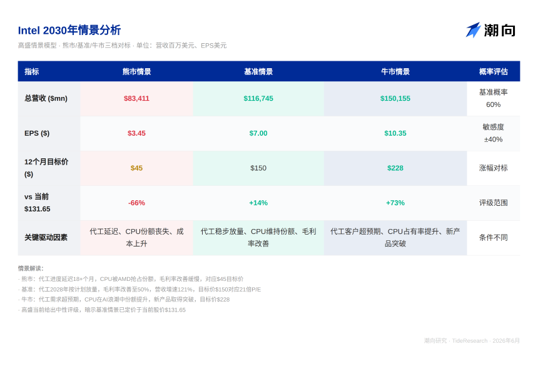Click the bull revenue value $150,155
Viewport: 538px width, 366px height.
pyautogui.click(x=395, y=98)
